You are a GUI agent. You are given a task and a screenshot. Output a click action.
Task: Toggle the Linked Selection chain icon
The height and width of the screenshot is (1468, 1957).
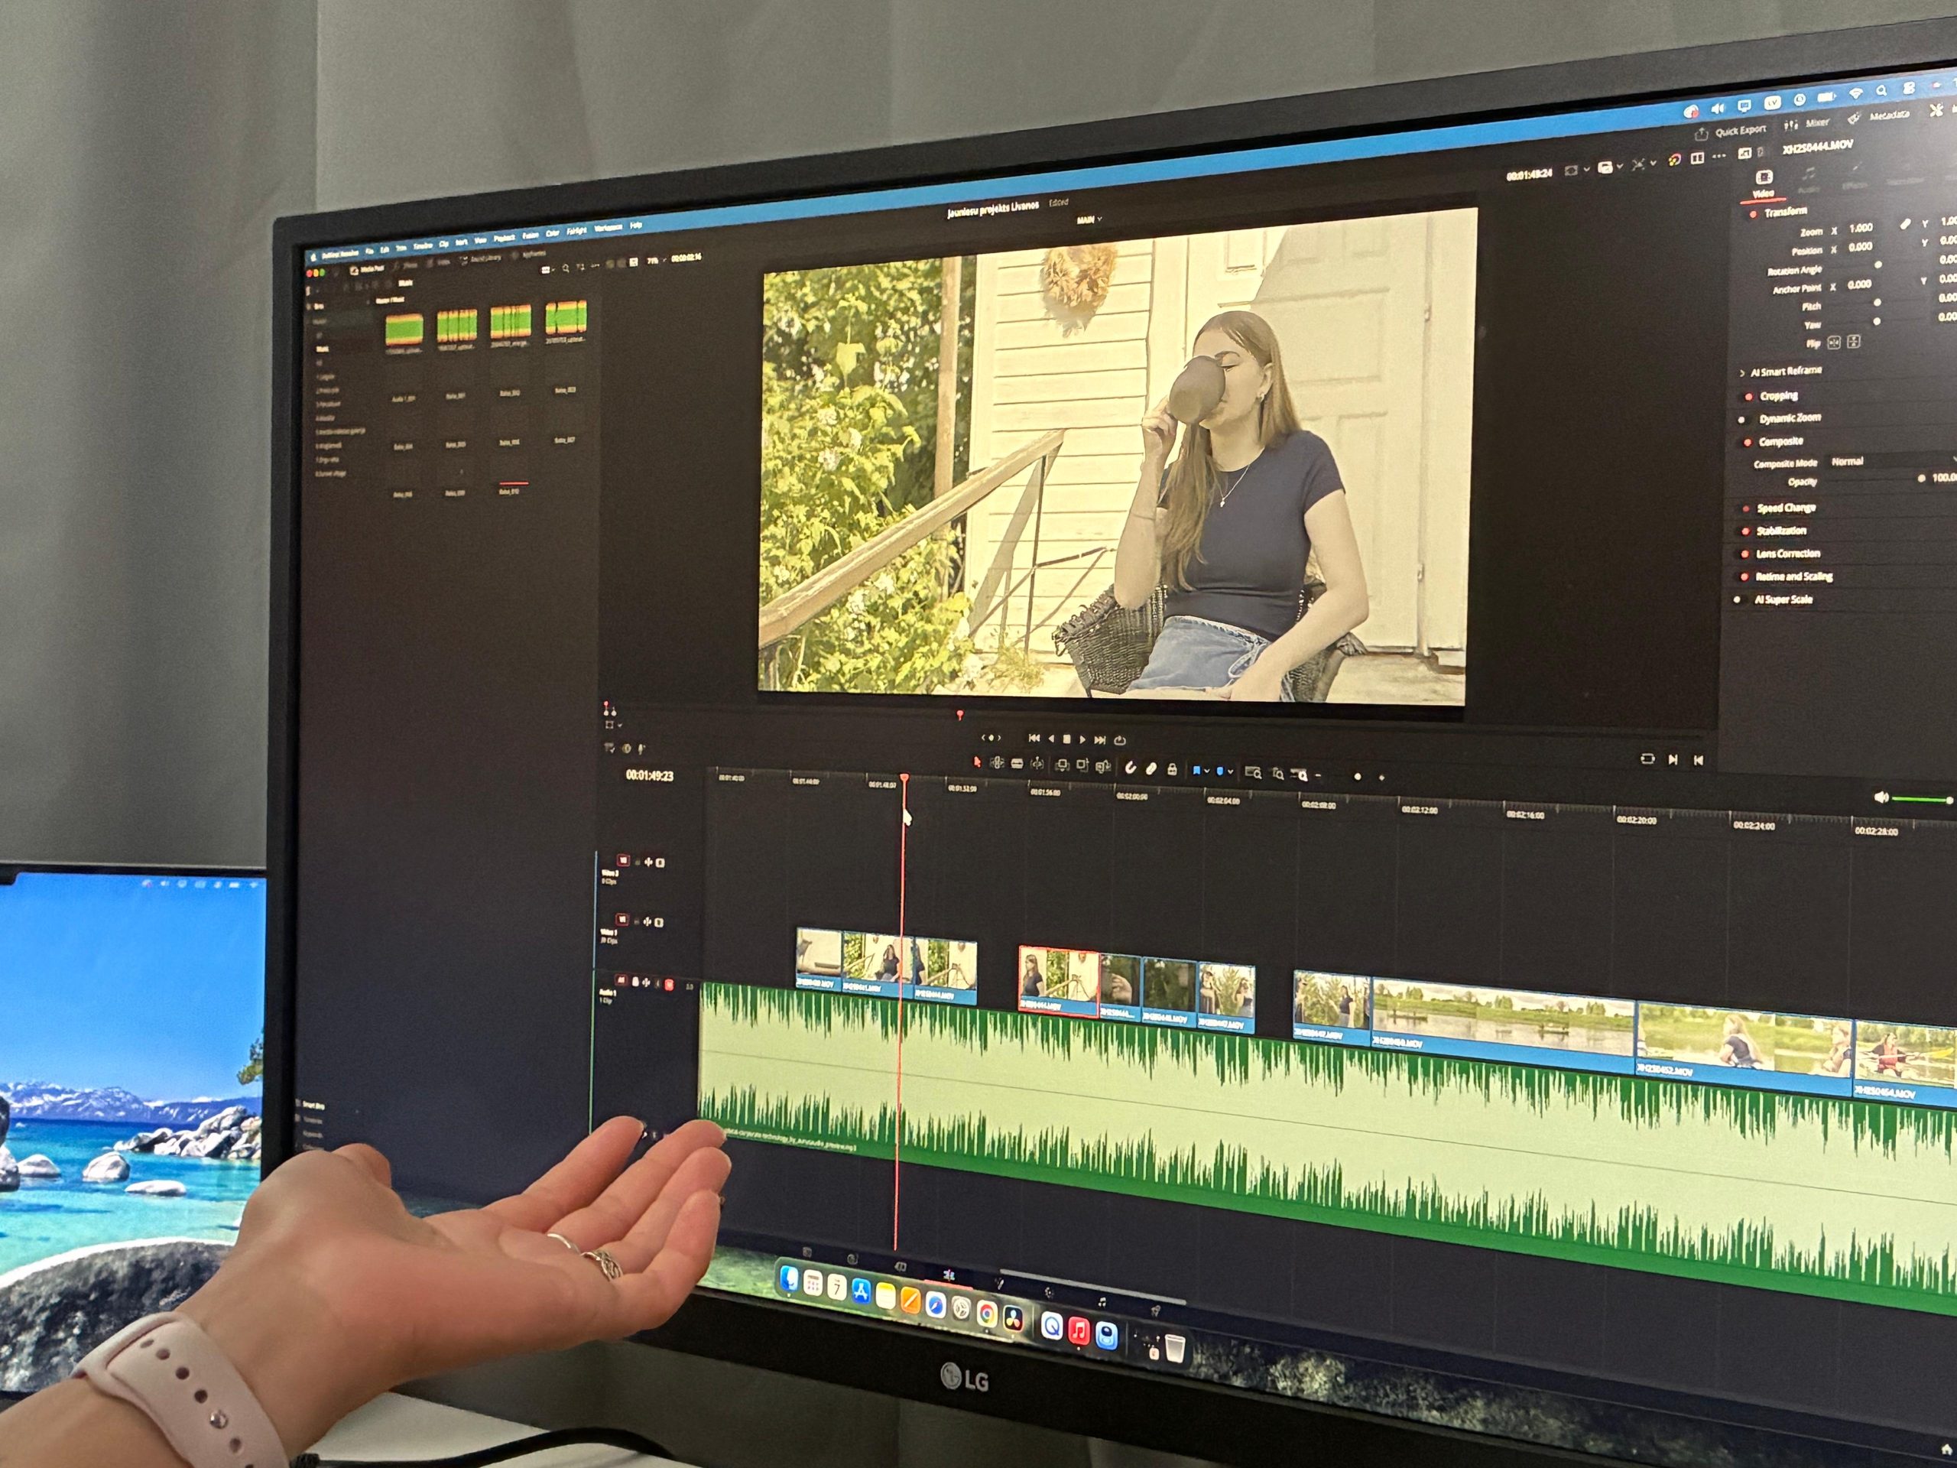(x=1151, y=768)
